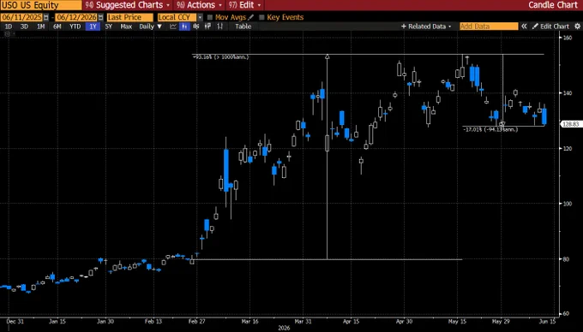Click the upward triangle annotation marker
This screenshot has height=332, width=583.
click(328, 56)
